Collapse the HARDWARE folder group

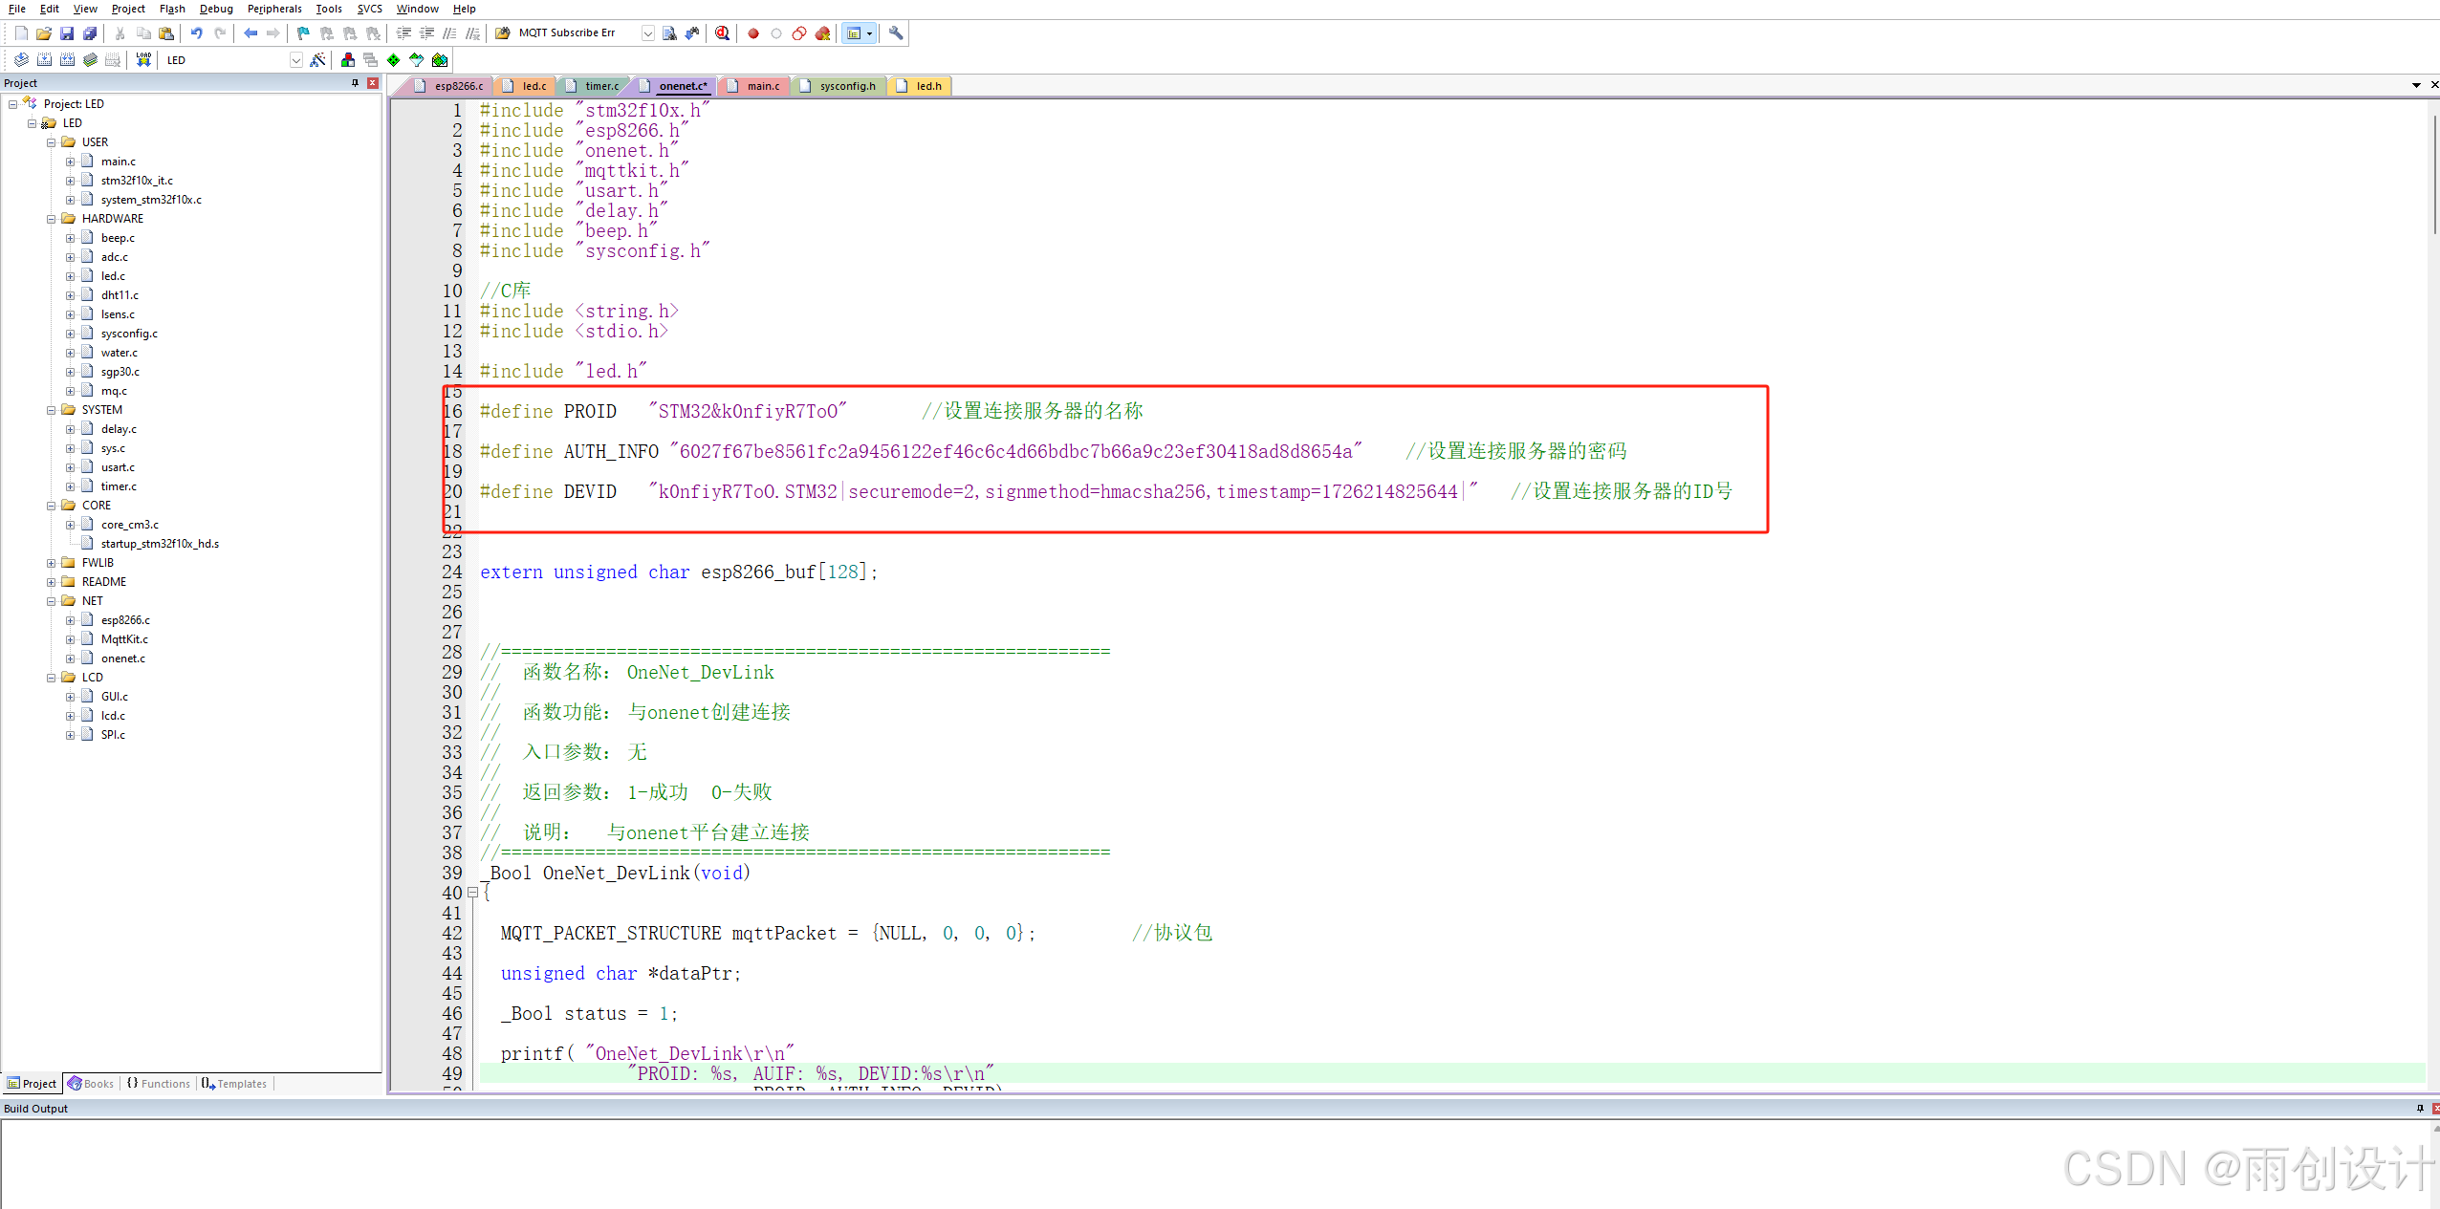click(x=52, y=219)
